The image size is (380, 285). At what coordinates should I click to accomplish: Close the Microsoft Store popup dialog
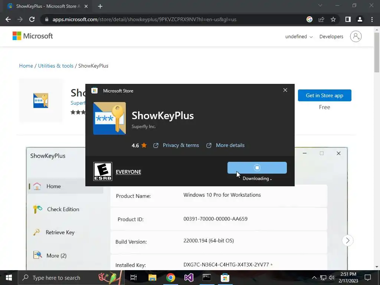[x=285, y=90]
